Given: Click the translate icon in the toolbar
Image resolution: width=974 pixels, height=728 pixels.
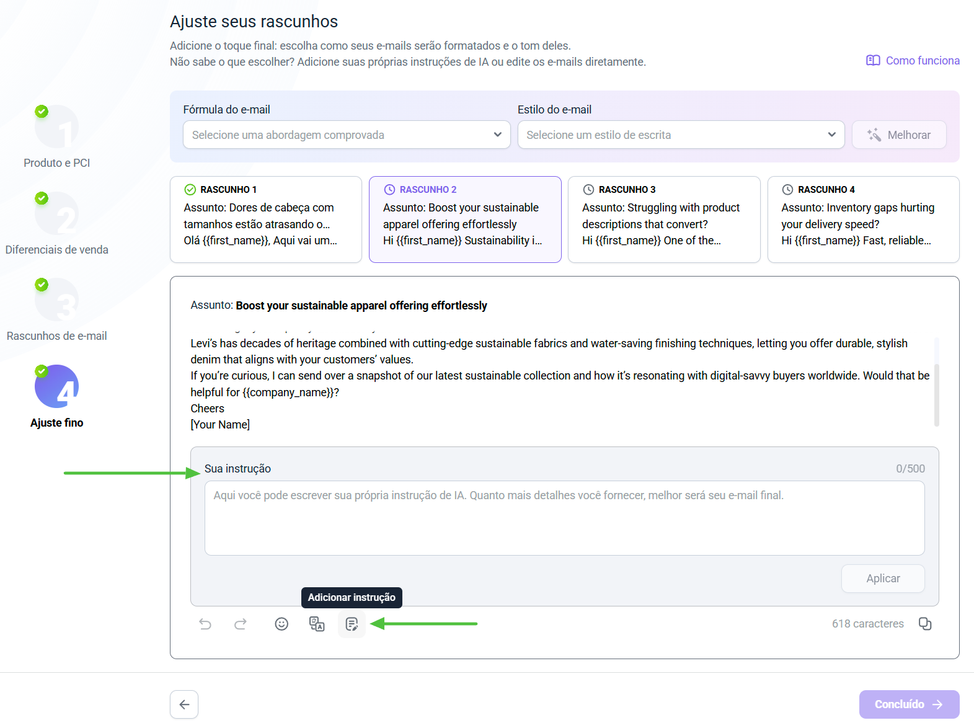Looking at the screenshot, I should [x=317, y=624].
